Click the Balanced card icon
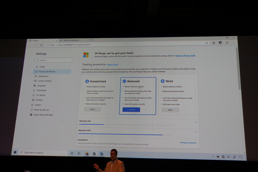258x172 pixels. [124, 81]
